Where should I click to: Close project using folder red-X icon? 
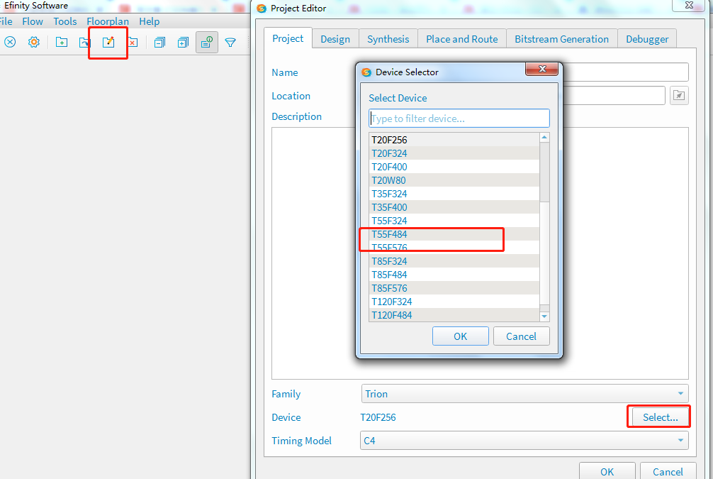(x=133, y=43)
